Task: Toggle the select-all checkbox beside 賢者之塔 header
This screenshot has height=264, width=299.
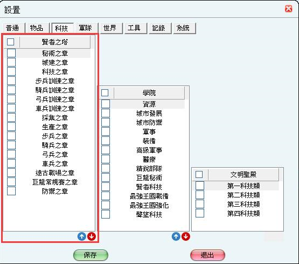Action: click(10, 42)
